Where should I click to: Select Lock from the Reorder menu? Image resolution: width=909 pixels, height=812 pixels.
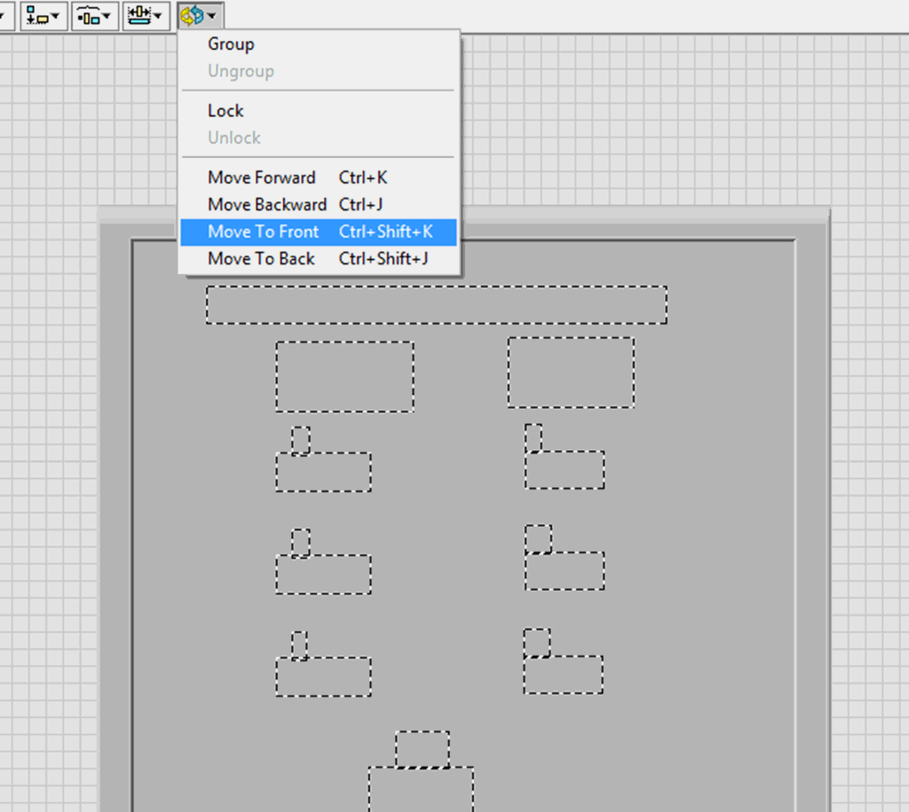[225, 110]
